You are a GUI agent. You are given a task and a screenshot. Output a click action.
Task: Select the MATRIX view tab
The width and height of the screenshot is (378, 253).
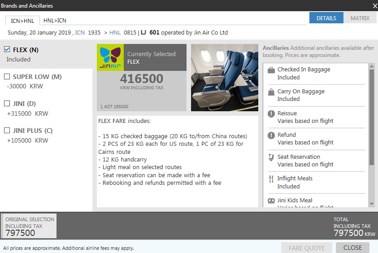pyautogui.click(x=360, y=18)
